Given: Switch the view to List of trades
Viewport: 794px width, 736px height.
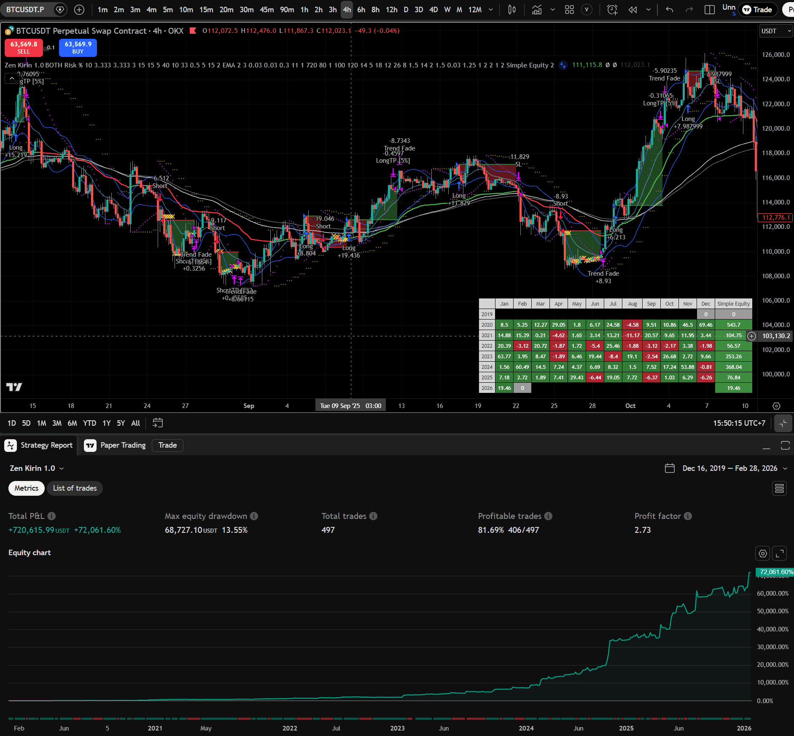Looking at the screenshot, I should click(75, 488).
